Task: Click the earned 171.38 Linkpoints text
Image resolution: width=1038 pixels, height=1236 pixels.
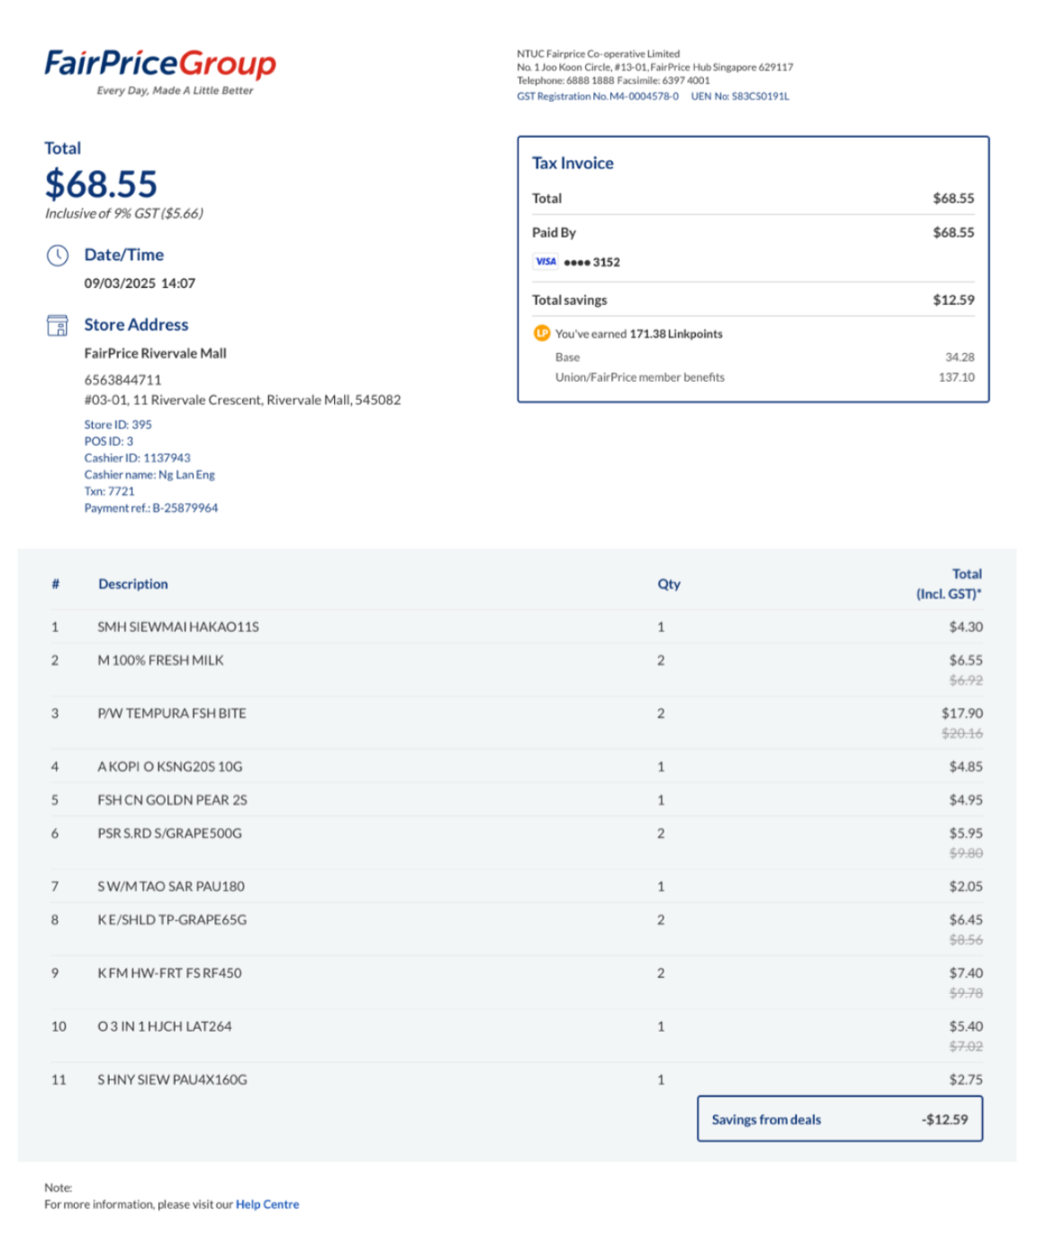Action: click(638, 333)
